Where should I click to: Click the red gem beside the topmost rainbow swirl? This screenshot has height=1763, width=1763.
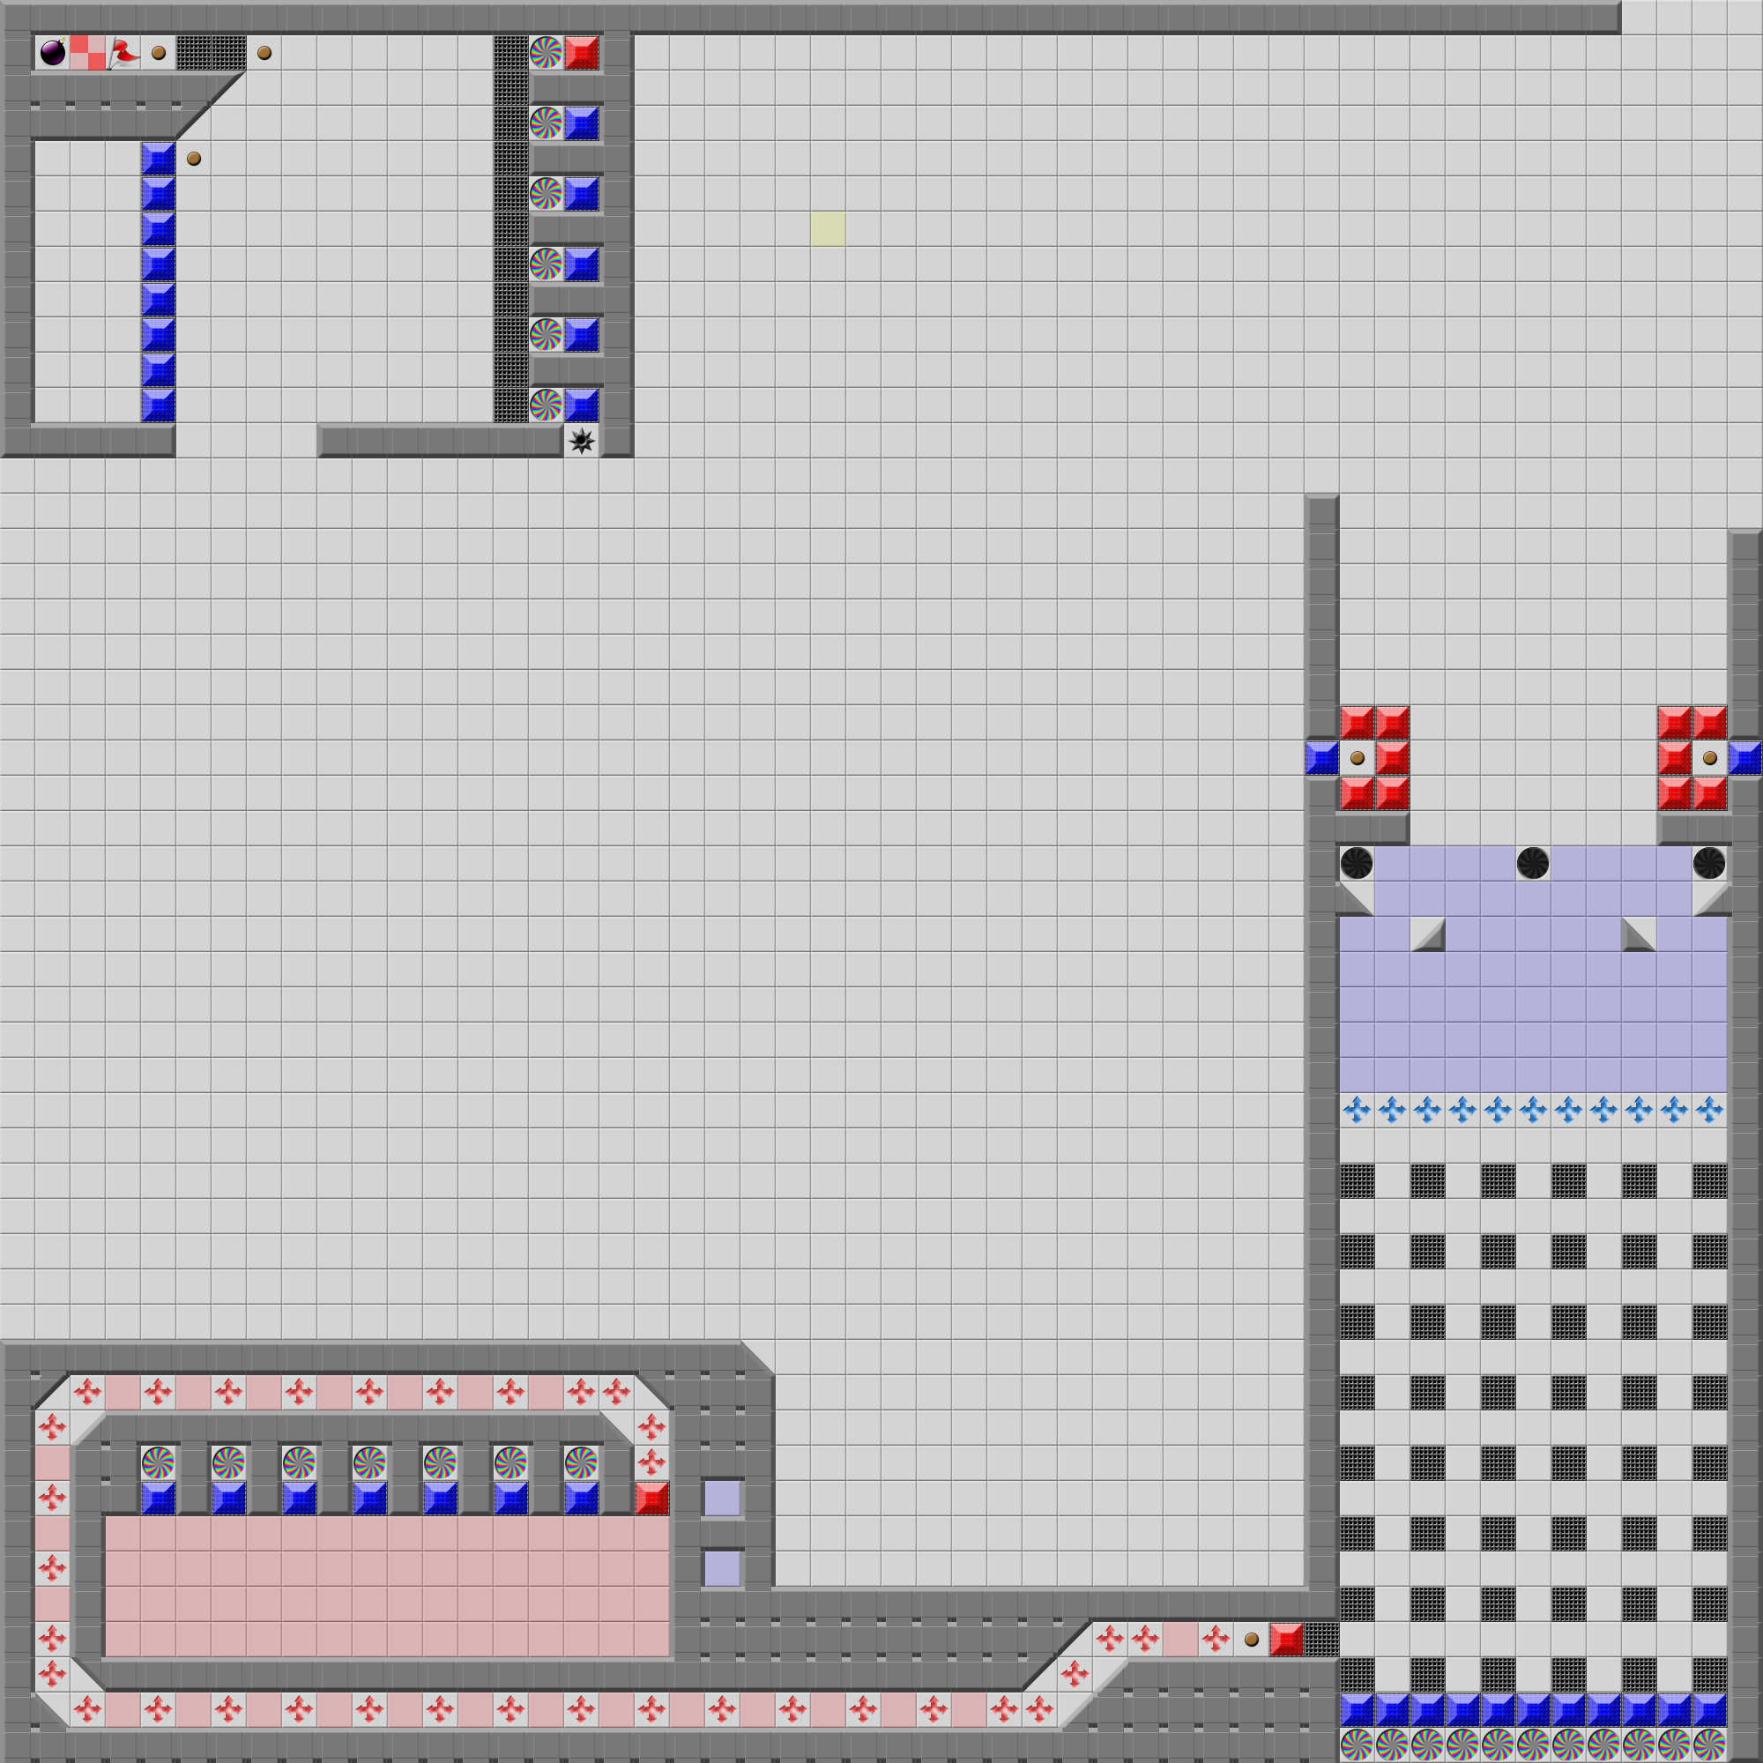pyautogui.click(x=581, y=53)
